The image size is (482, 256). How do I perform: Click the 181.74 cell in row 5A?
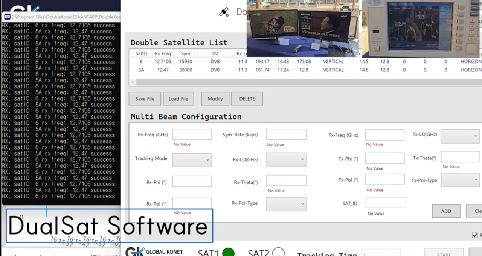[x=262, y=70]
